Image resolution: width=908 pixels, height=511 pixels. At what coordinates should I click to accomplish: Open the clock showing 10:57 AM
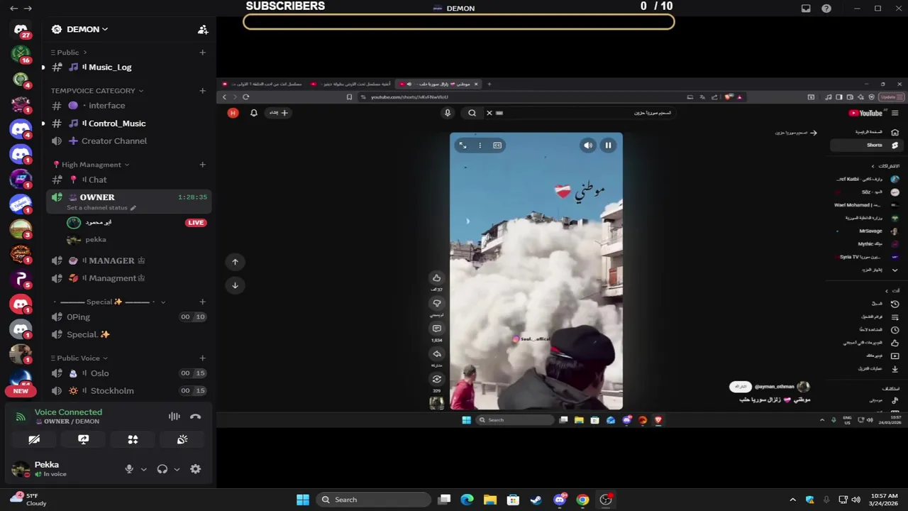(x=884, y=500)
